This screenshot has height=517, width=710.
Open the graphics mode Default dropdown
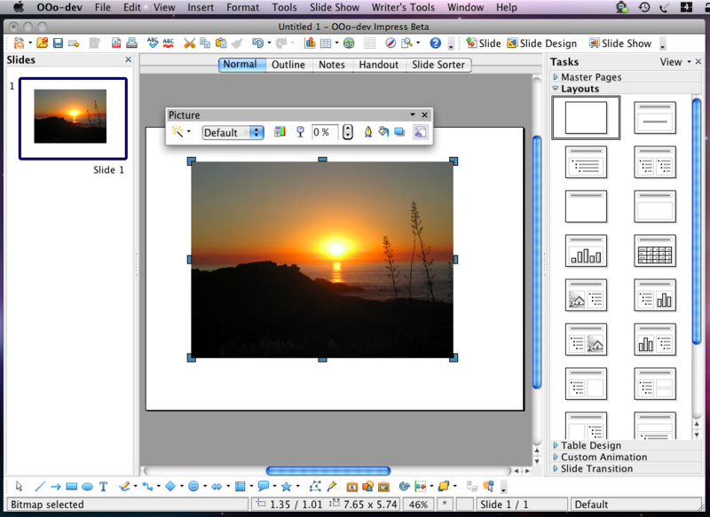point(233,132)
